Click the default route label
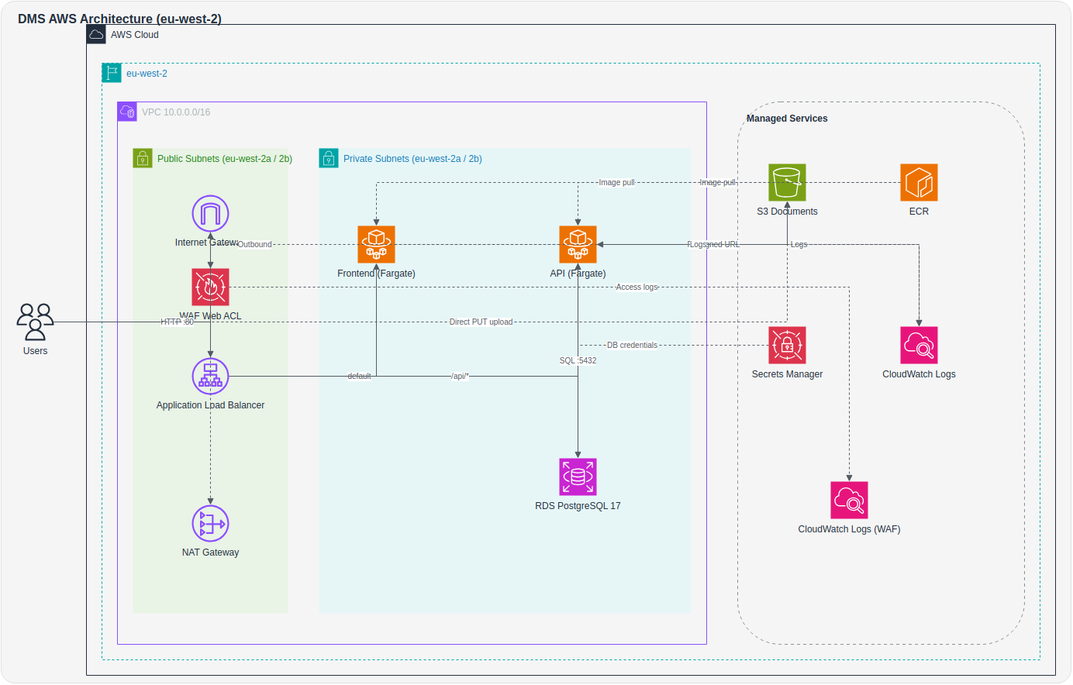 [359, 376]
